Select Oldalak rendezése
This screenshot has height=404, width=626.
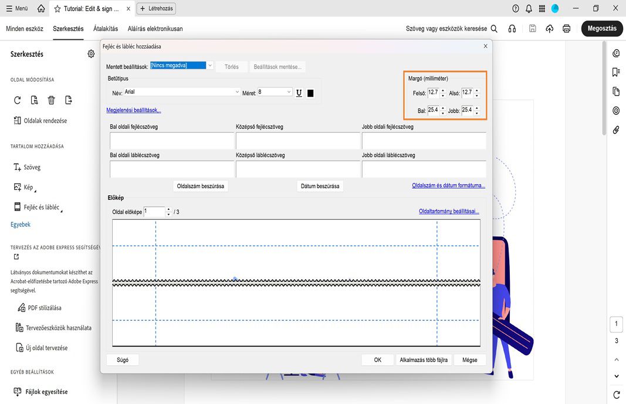40,120
